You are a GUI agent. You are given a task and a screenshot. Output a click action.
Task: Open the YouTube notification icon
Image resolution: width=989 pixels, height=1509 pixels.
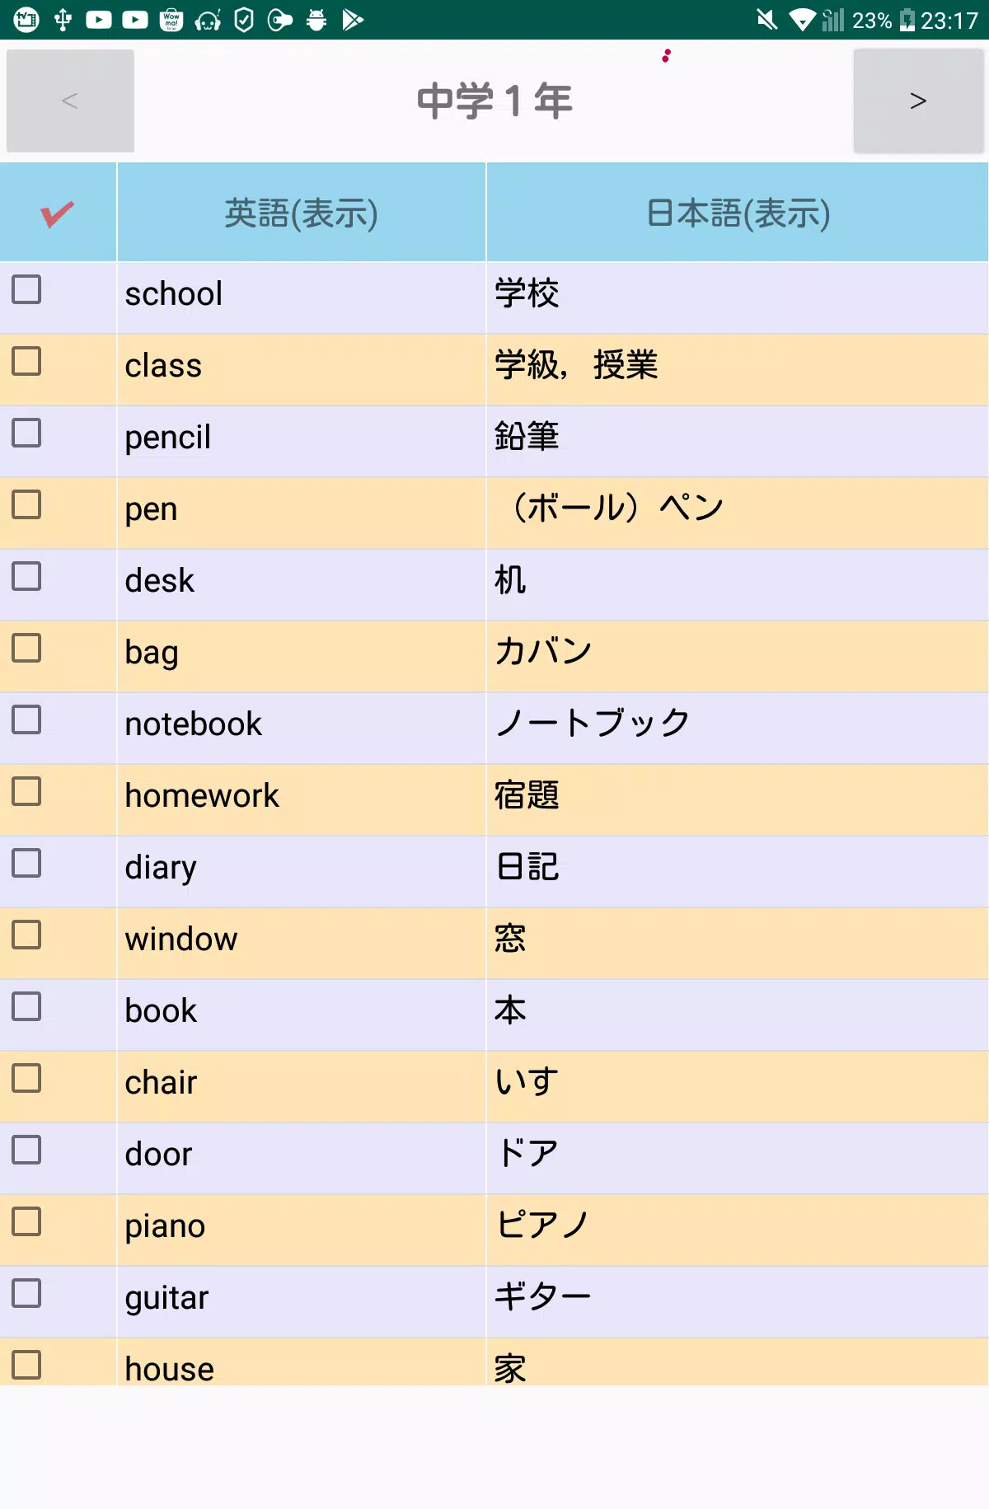[98, 19]
